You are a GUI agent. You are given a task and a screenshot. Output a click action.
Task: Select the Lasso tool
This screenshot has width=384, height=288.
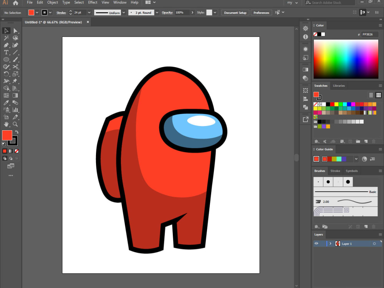click(15, 38)
